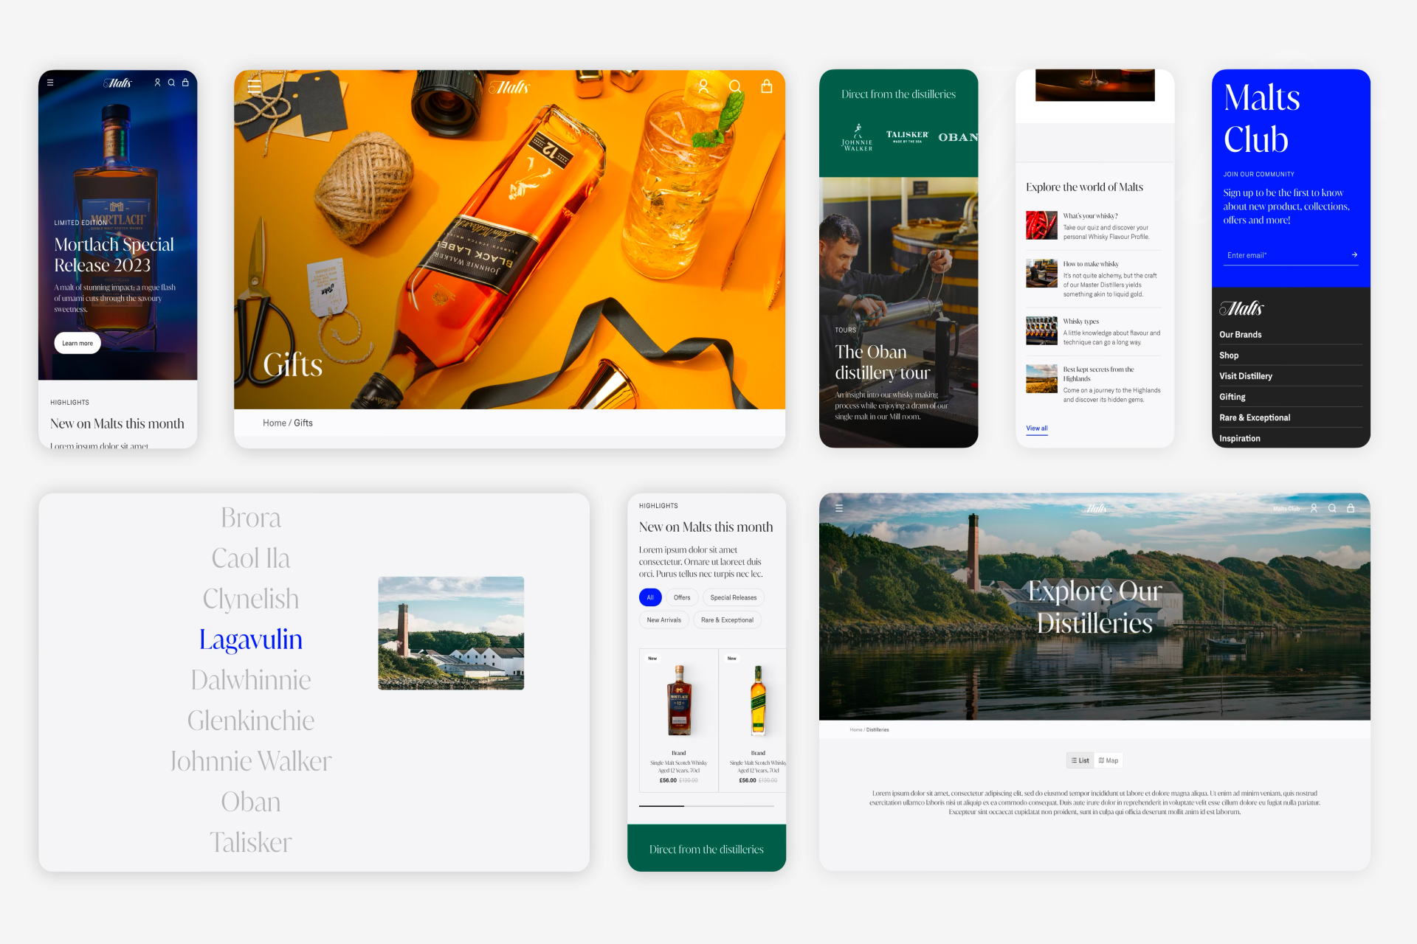Click Malts logo on Gifts page header
The width and height of the screenshot is (1417, 944).
point(509,88)
